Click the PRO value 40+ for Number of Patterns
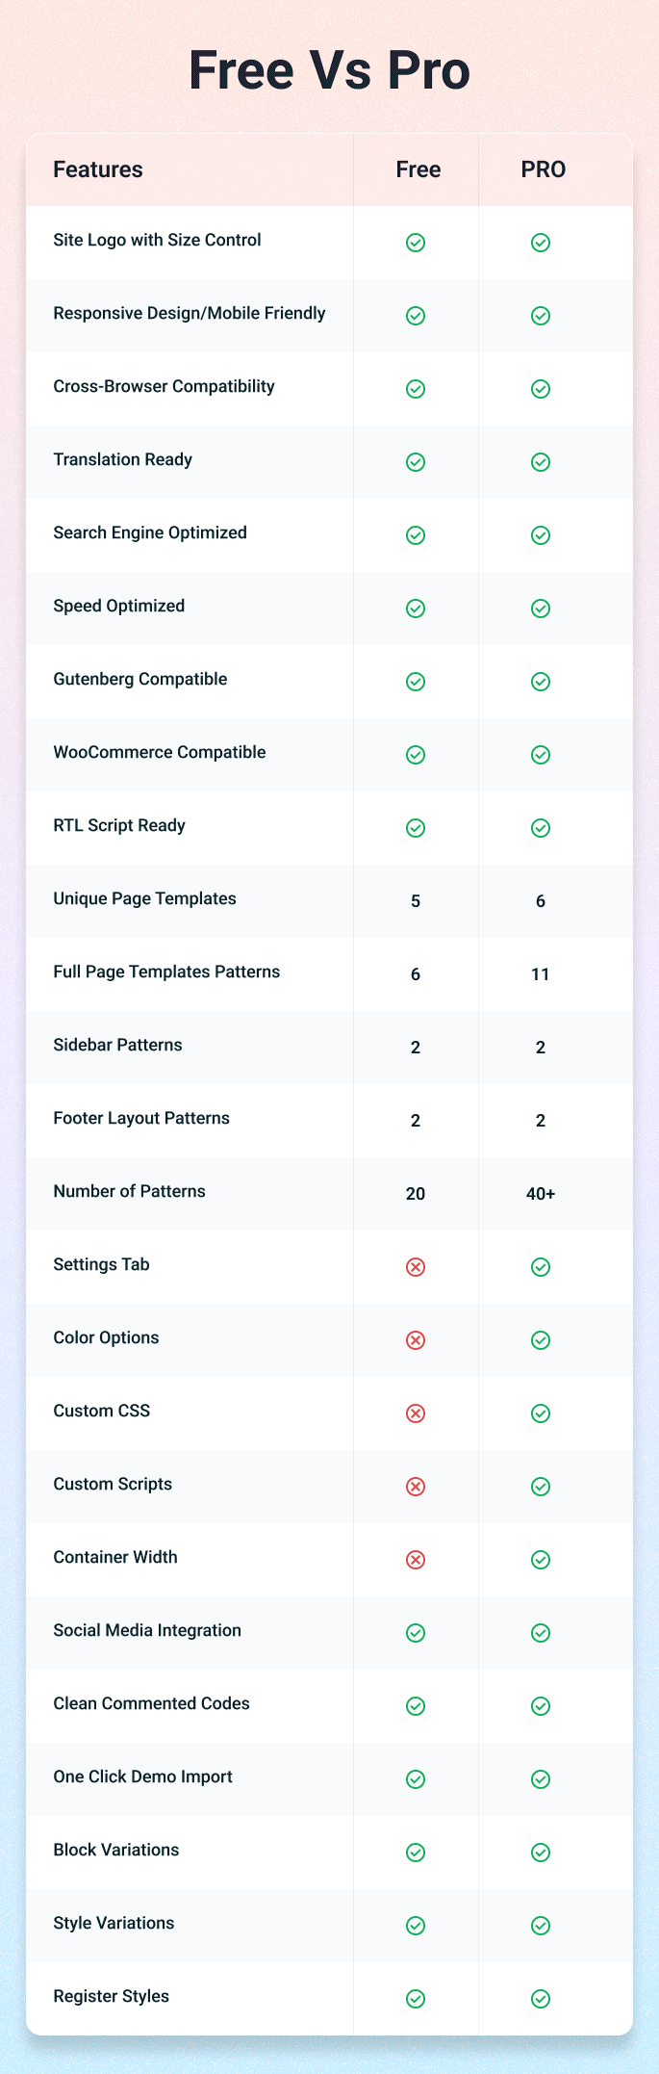 541,1194
